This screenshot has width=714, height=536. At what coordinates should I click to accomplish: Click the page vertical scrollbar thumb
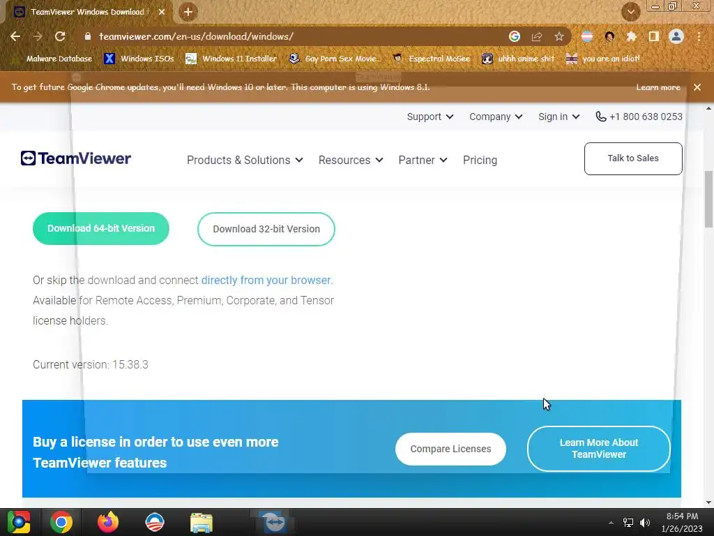(708, 199)
